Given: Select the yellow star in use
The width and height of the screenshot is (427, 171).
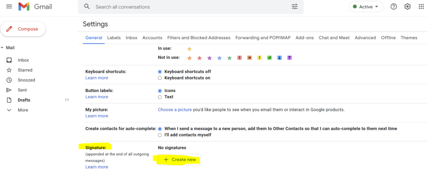Looking at the screenshot, I should click(x=189, y=49).
